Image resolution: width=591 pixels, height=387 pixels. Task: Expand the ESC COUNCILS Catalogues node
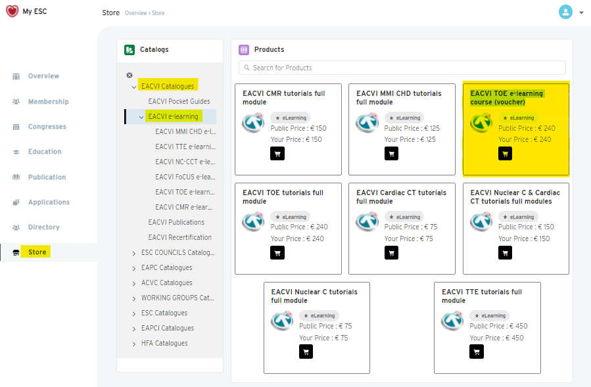point(134,253)
